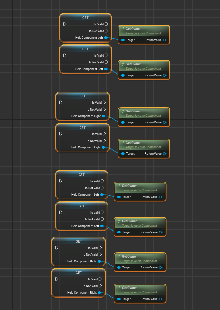Click Return Value pin, third Get Owner from top
Screen dimensions: 220x310
[165, 122]
